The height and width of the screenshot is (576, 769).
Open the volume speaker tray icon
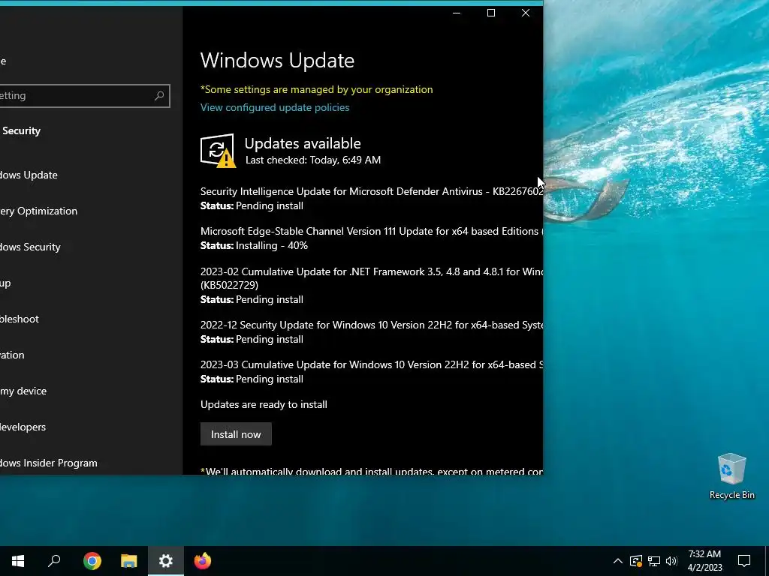click(x=671, y=561)
